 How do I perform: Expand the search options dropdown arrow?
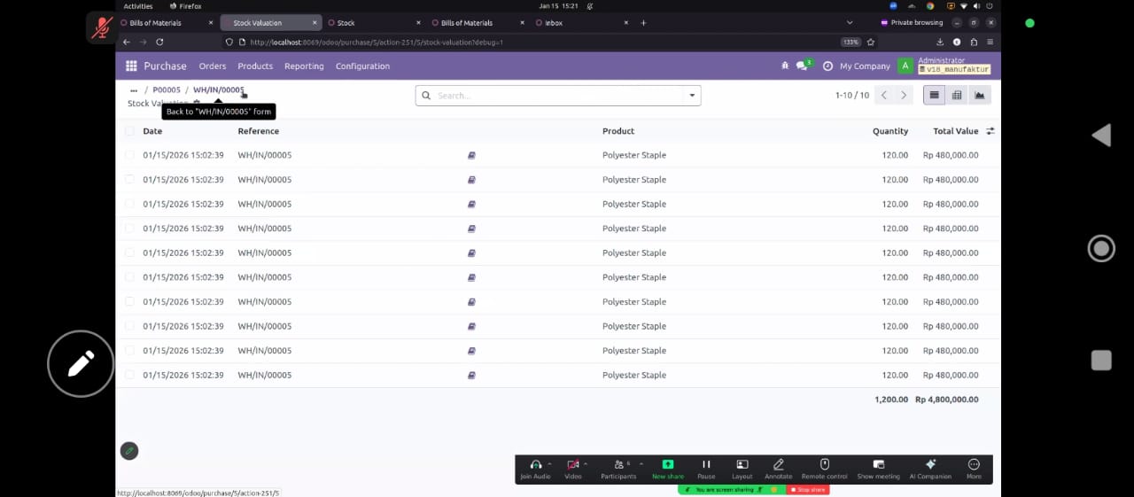pos(692,96)
